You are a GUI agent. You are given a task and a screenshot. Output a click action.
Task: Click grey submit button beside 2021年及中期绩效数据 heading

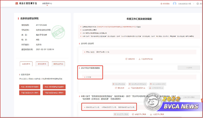(x=189, y=68)
